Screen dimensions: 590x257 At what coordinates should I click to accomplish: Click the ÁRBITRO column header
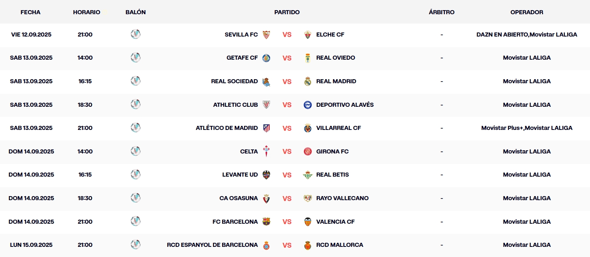point(441,12)
